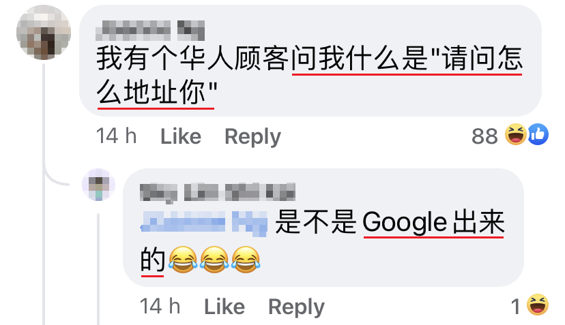Open the 14 h timestamp on the reply
The width and height of the screenshot is (565, 325).
coord(160,307)
